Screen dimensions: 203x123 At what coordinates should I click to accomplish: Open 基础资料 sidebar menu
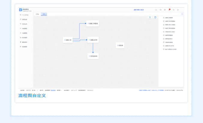click(25, 42)
